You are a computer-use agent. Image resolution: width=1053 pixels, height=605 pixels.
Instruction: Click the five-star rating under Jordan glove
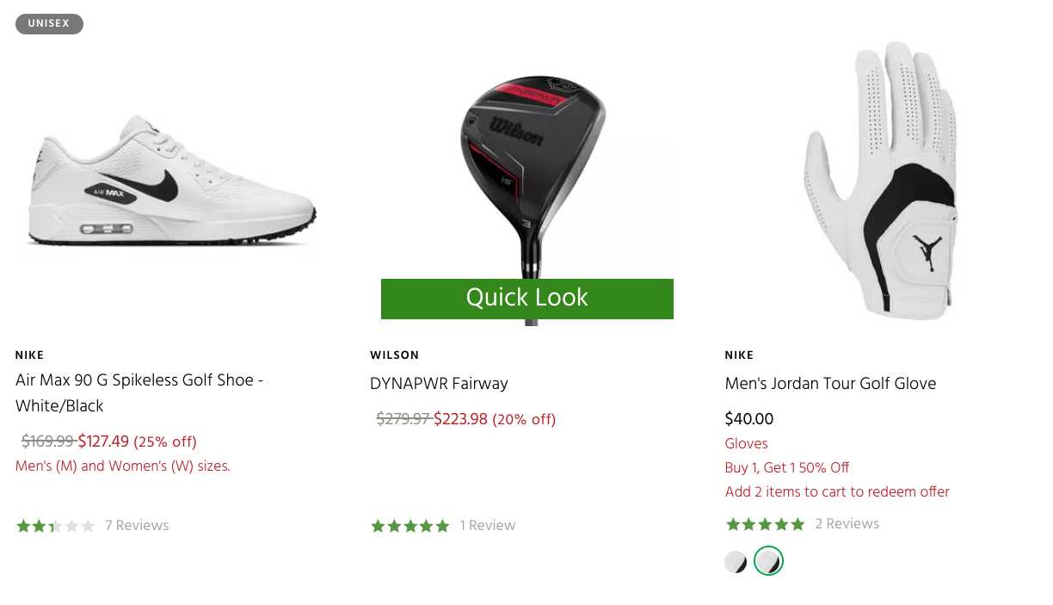click(x=765, y=524)
